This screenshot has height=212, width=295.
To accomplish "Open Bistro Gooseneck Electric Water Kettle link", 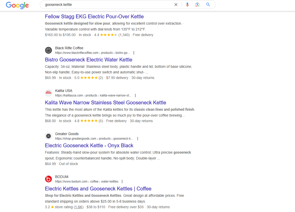I will (x=88, y=60).
